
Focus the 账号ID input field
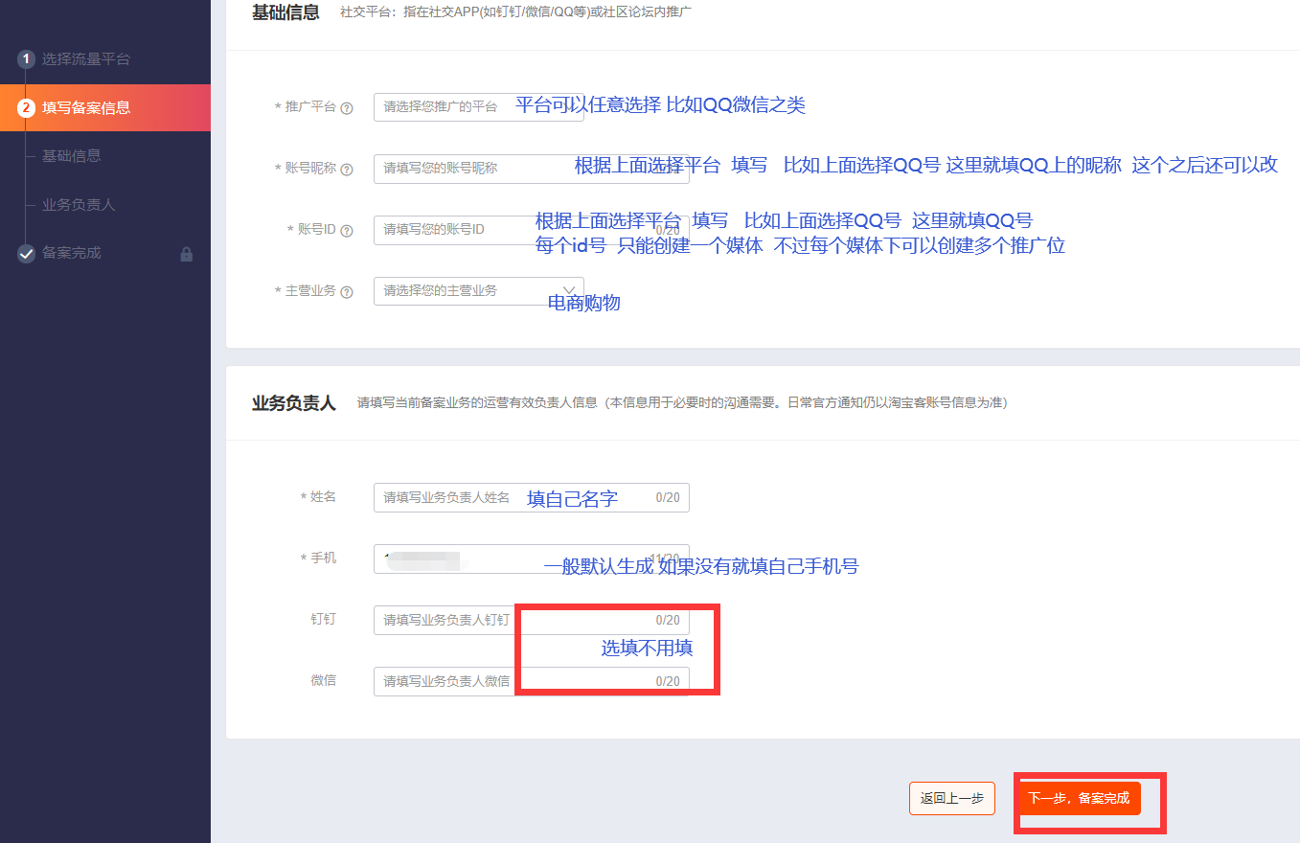(x=531, y=230)
